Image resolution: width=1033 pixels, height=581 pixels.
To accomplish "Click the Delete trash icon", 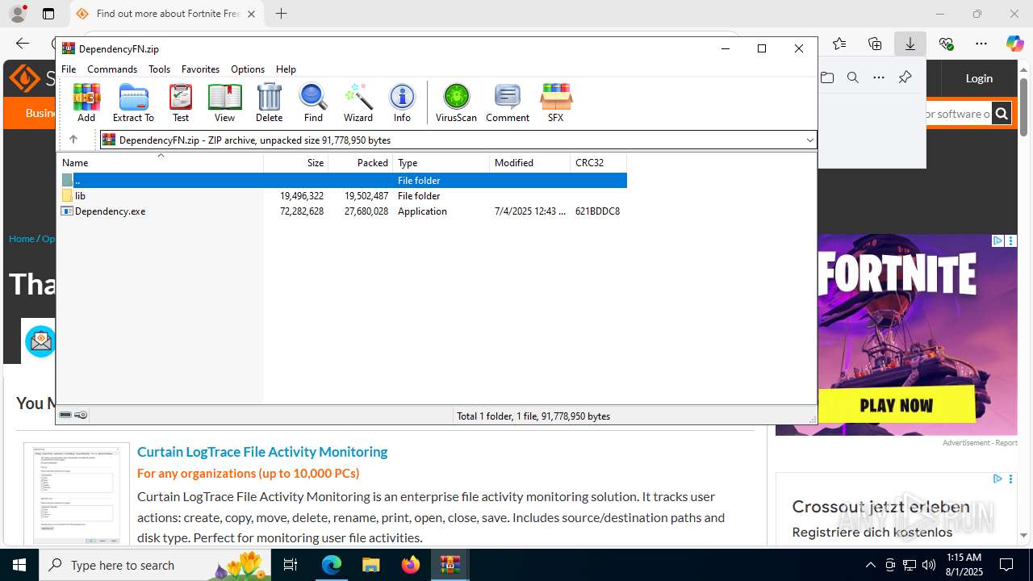I will point(269,102).
